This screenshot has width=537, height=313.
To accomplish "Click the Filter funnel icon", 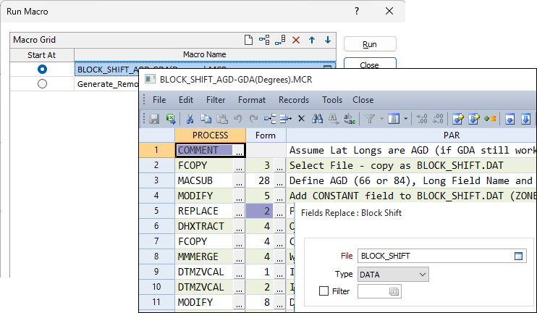I will click(370, 119).
